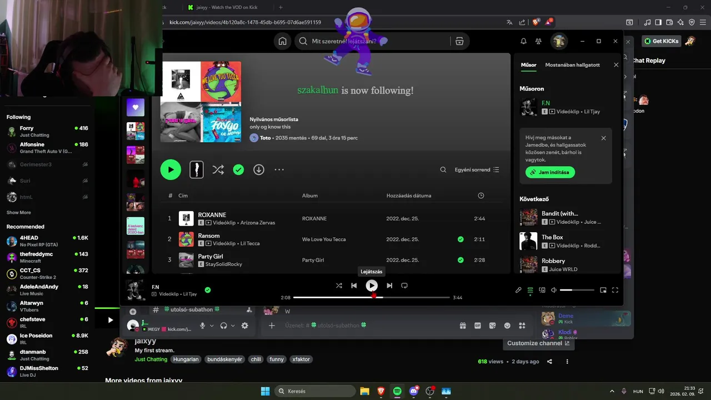
Task: Open Spotify miniplayer icon
Action: (x=603, y=290)
